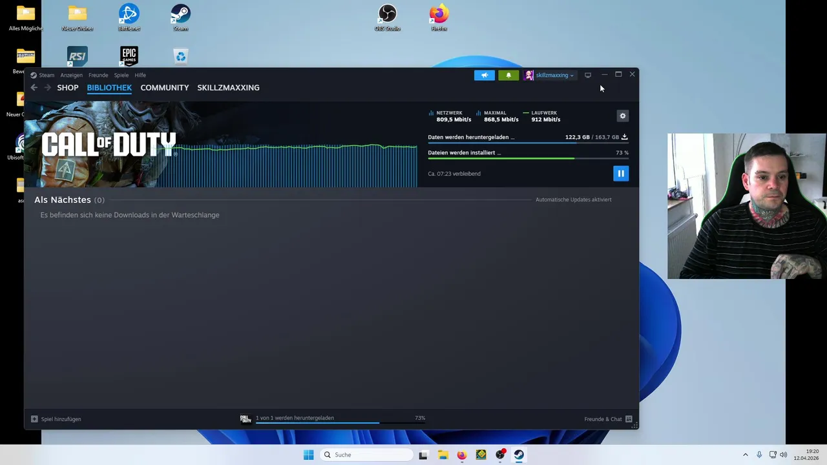Click the MAXIMAL speed value 868,5 Mbit/s

pos(501,119)
